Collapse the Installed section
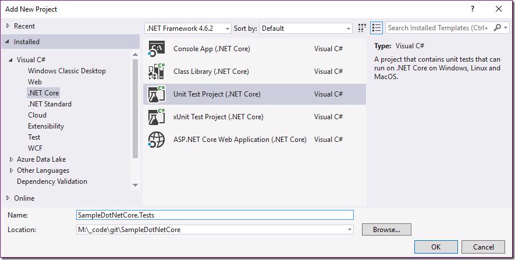This screenshot has width=515, height=260. tap(8, 42)
